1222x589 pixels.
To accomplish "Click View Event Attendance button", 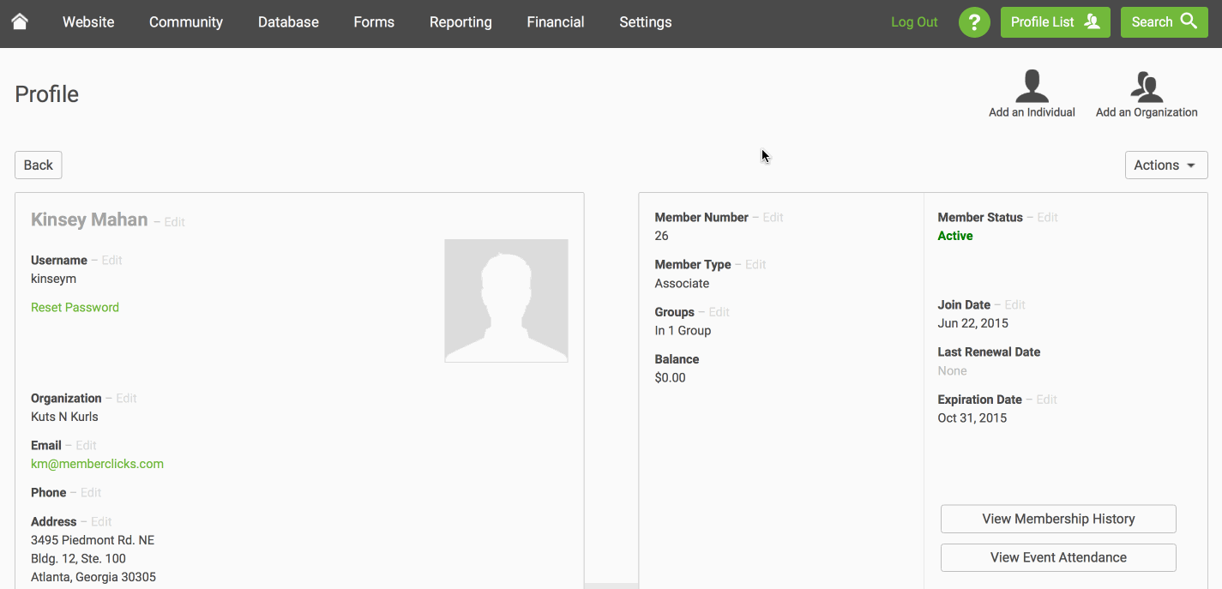I will coord(1058,557).
